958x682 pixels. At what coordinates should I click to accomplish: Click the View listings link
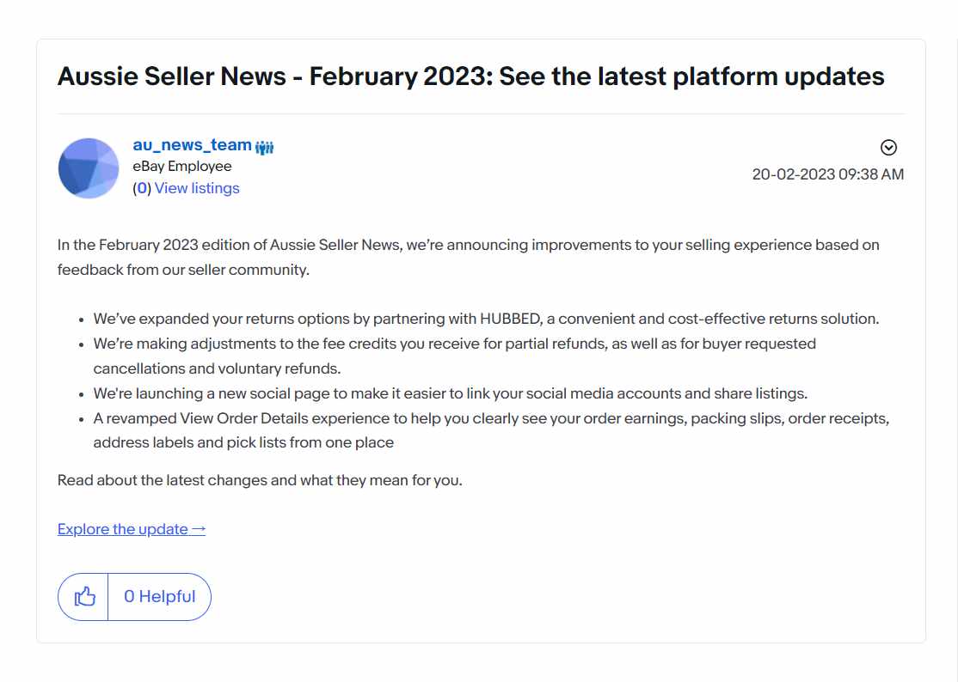197,188
